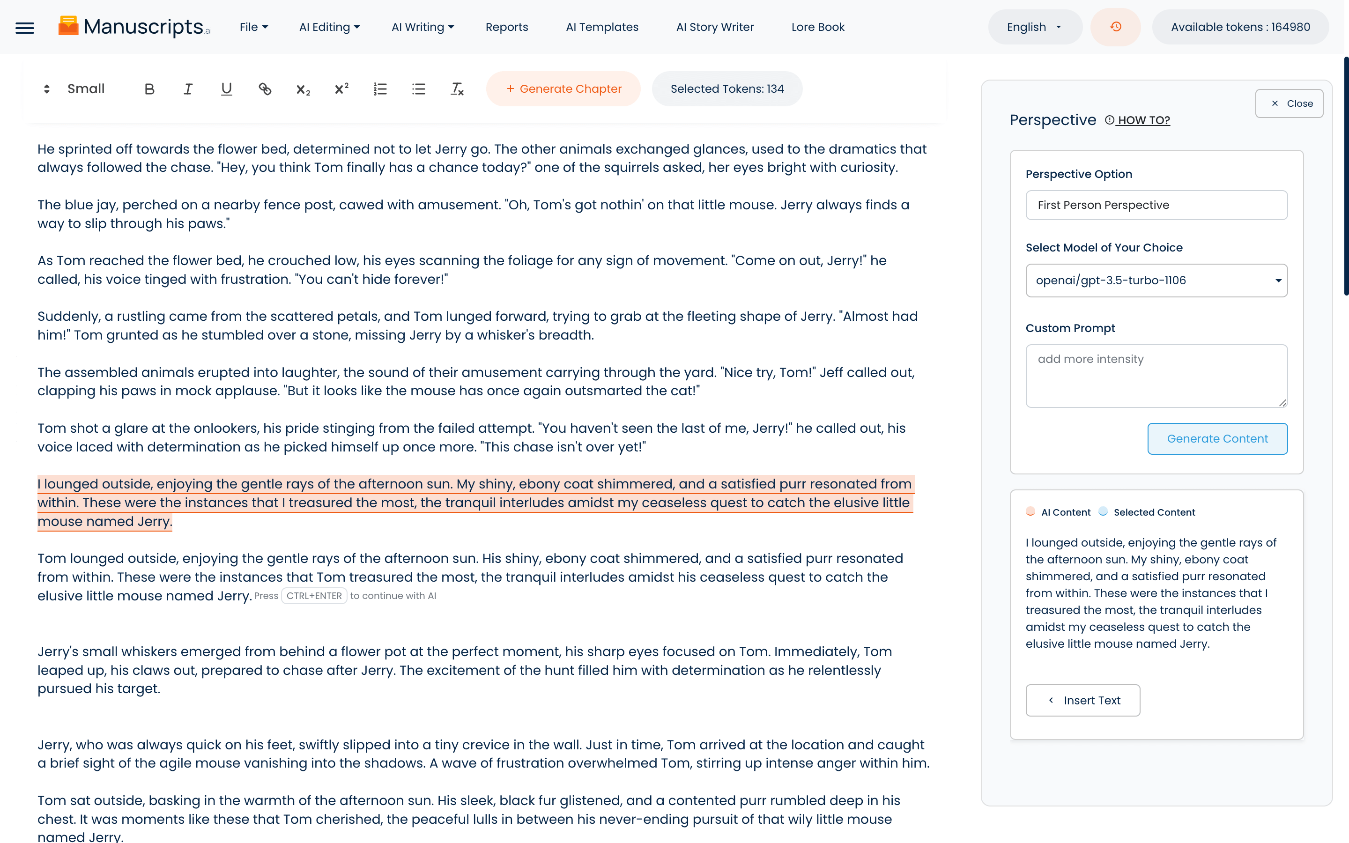
Task: Apply superscript formatting
Action: tap(342, 89)
